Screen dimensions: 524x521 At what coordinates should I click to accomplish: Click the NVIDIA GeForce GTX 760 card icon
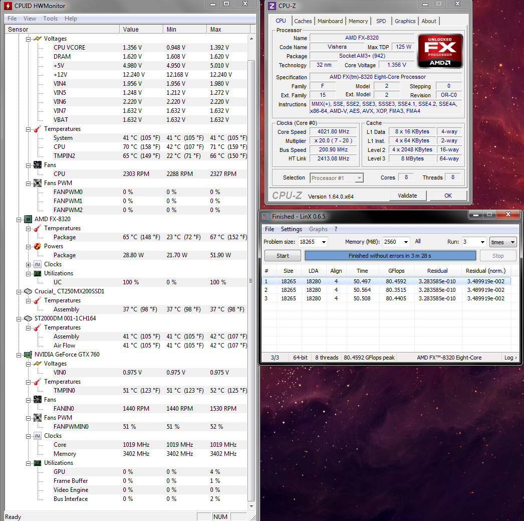pyautogui.click(x=28, y=355)
